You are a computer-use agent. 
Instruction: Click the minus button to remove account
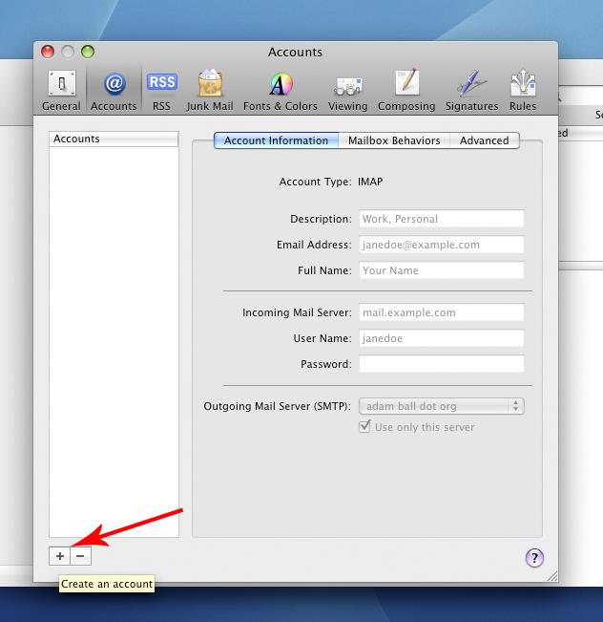click(80, 555)
